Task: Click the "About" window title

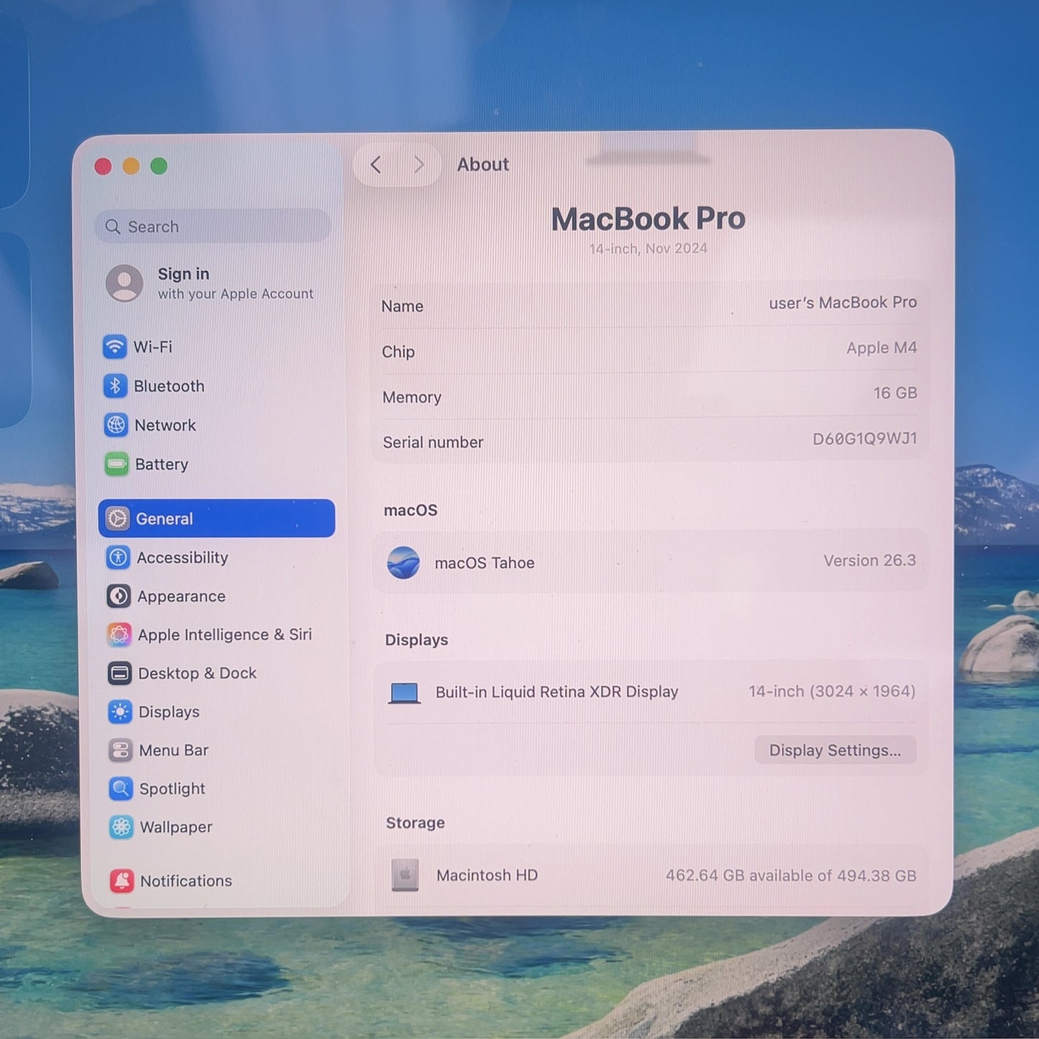Action: 483,165
